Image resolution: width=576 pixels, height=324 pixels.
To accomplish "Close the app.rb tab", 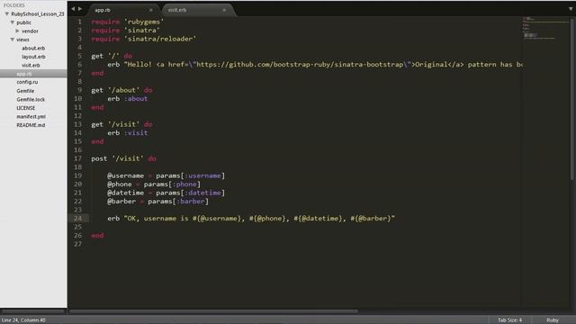I will [150, 10].
